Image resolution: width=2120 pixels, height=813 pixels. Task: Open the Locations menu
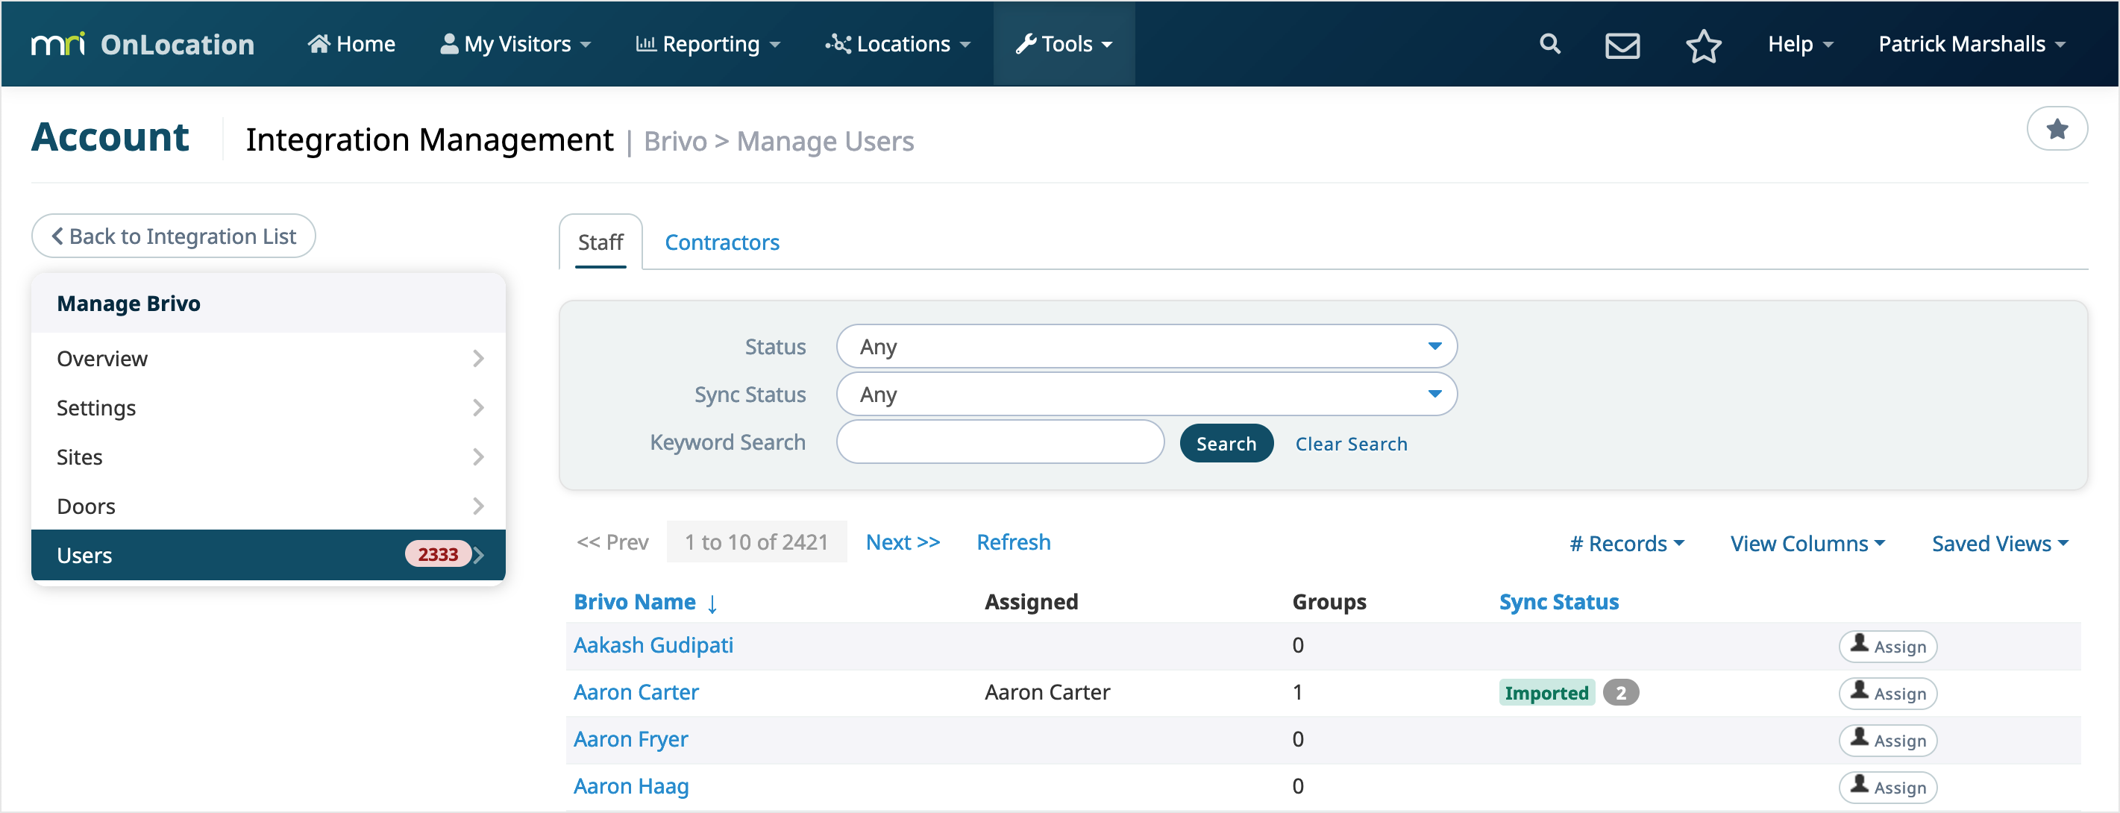[x=898, y=43]
